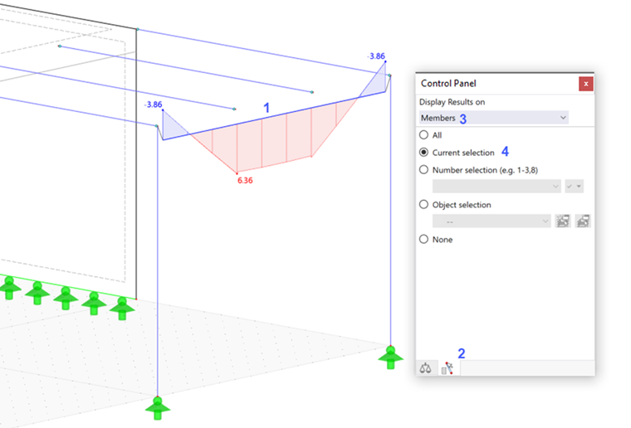Click the Control Panel title text
Image resolution: width=631 pixels, height=428 pixels.
(448, 84)
